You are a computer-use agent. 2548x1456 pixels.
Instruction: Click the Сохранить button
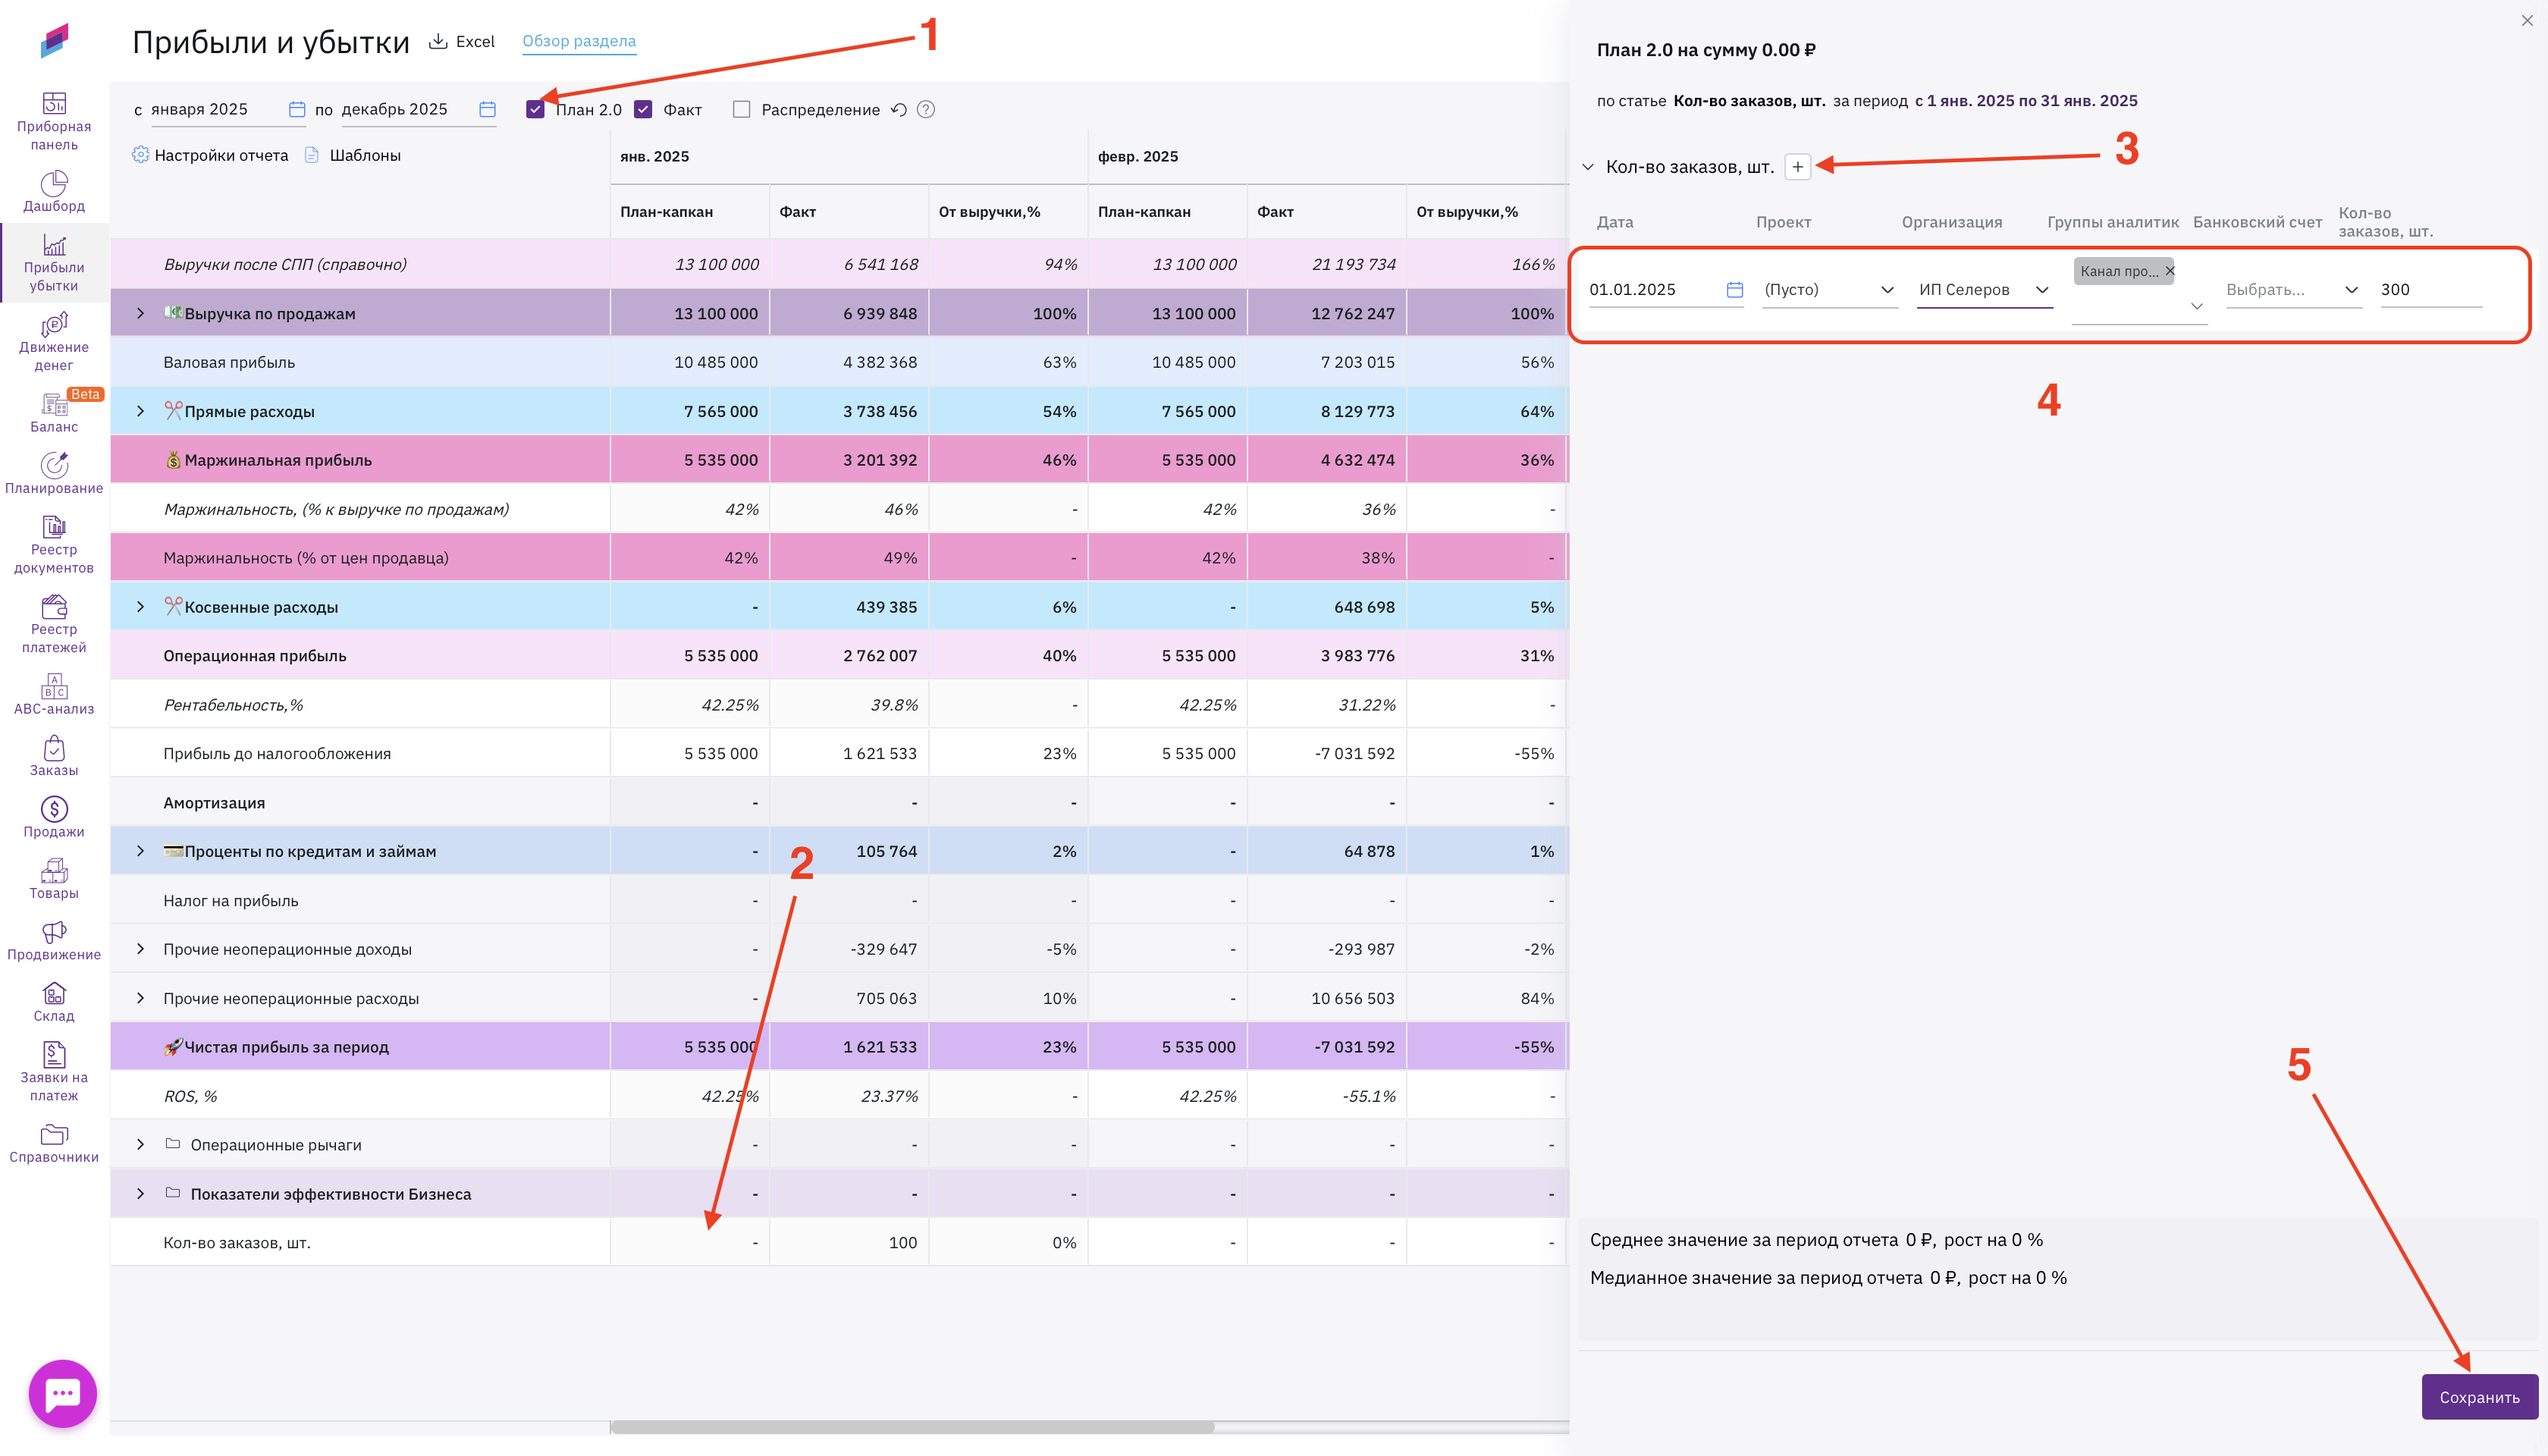tap(2478, 1397)
